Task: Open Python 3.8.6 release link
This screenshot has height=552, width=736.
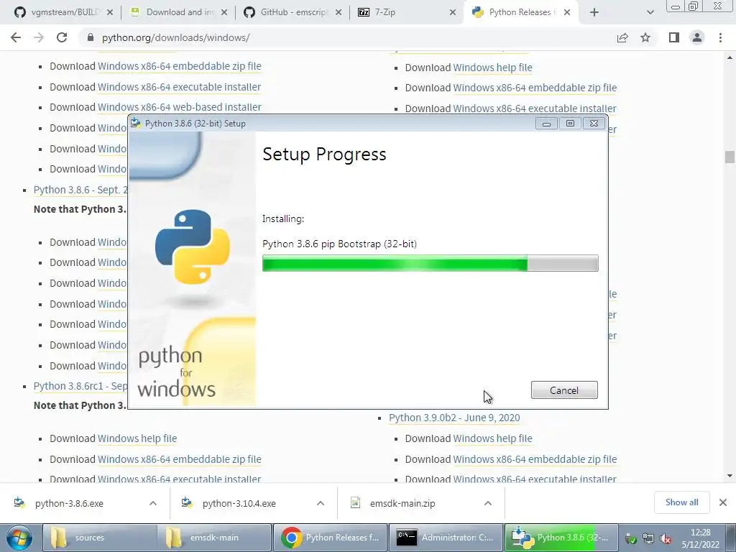Action: coord(80,190)
